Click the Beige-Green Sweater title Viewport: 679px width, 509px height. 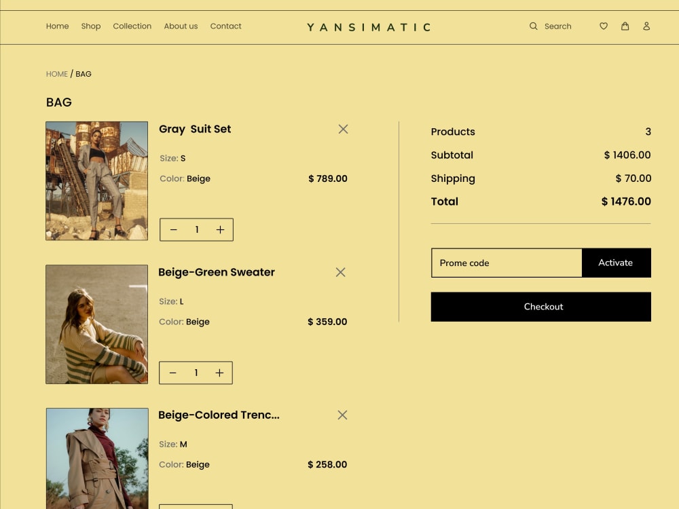tap(217, 272)
